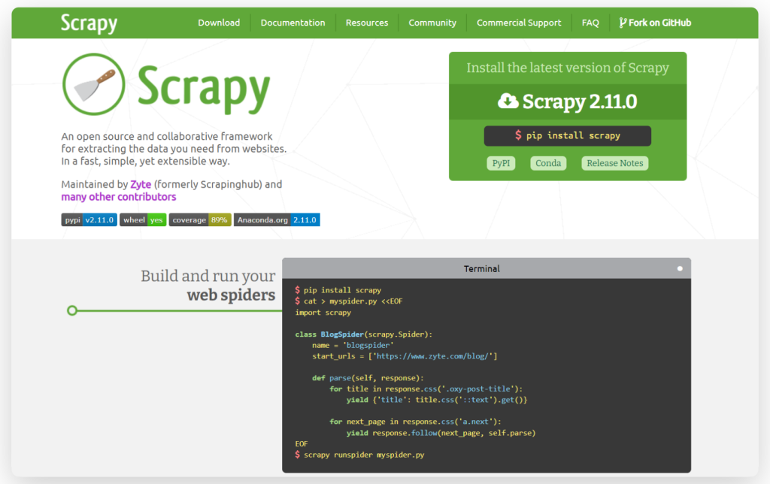Open the Documentation nav link
Image resolution: width=770 pixels, height=484 pixels.
point(293,23)
